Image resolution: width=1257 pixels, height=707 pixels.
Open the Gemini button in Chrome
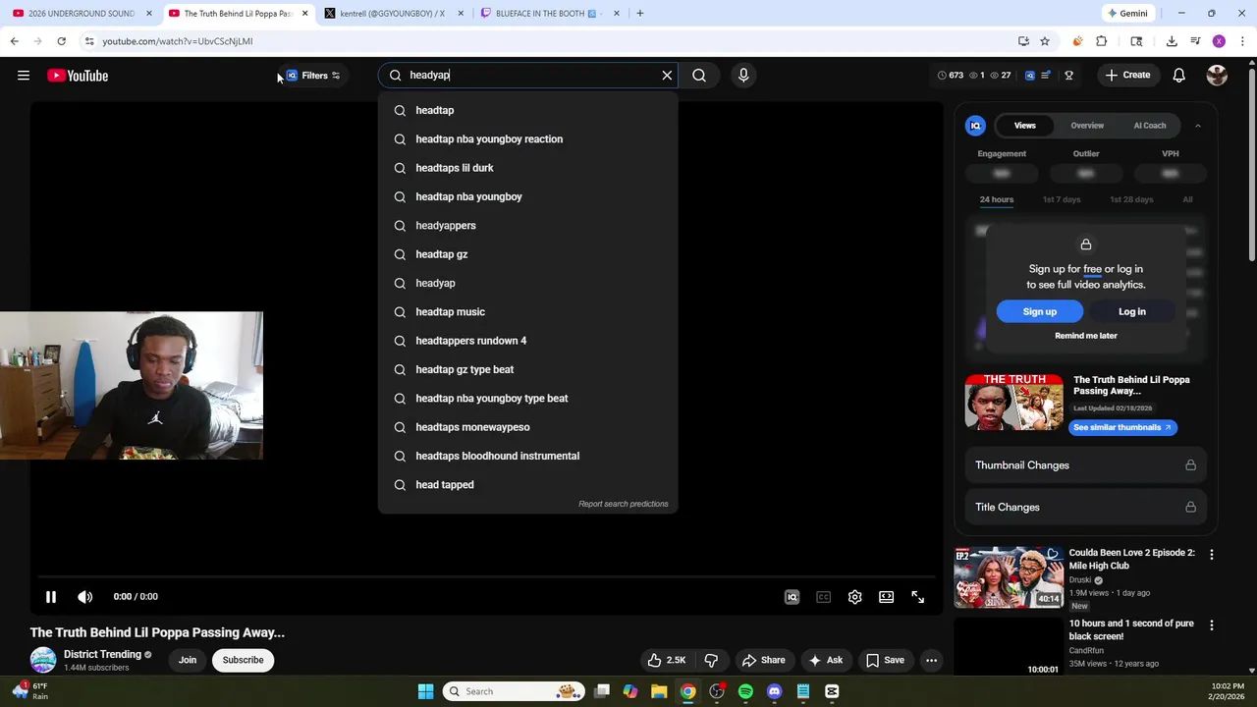tap(1127, 14)
